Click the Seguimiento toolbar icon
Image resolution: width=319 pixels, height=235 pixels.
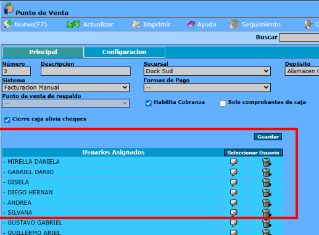234,25
